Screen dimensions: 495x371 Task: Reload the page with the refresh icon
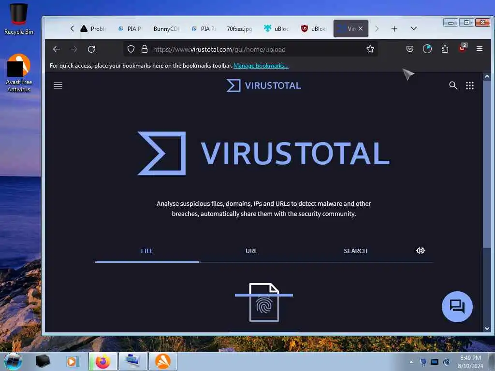(x=91, y=49)
